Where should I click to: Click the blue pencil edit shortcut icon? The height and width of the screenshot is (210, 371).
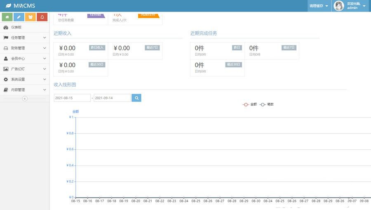[19, 17]
